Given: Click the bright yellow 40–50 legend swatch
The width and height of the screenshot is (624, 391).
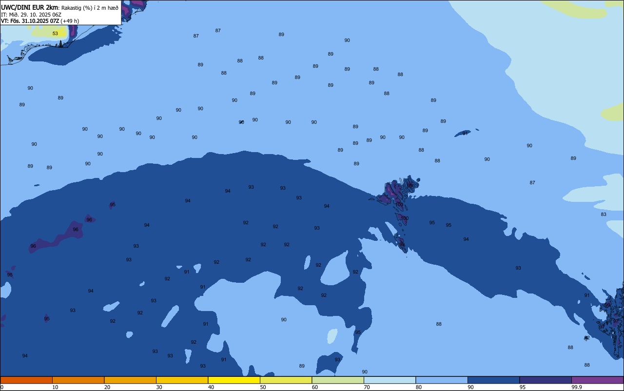Looking at the screenshot, I should (x=234, y=380).
